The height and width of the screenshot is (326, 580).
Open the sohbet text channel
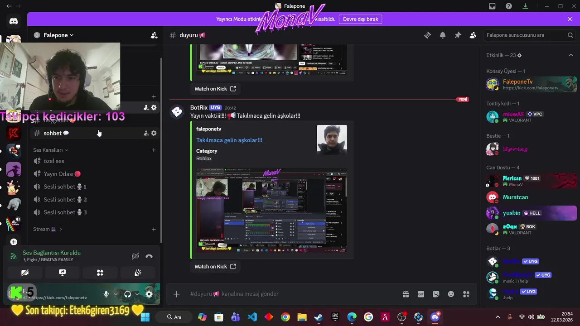[x=94, y=133]
